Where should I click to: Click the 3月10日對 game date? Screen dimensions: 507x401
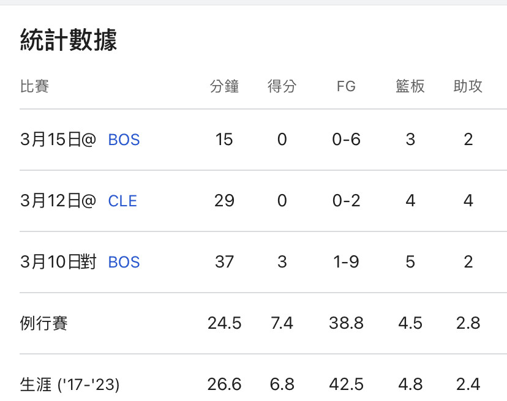click(x=58, y=261)
